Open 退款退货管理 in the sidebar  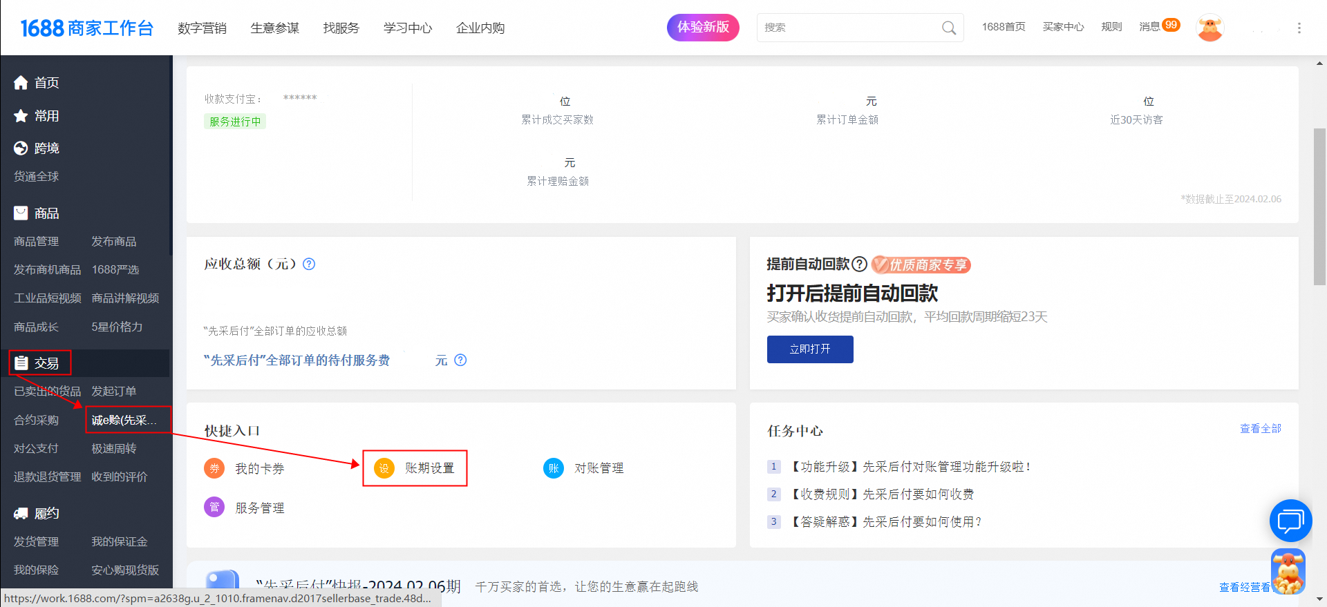[48, 477]
